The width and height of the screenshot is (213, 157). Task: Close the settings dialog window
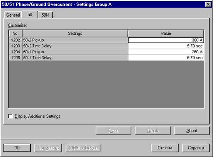coord(208,4)
